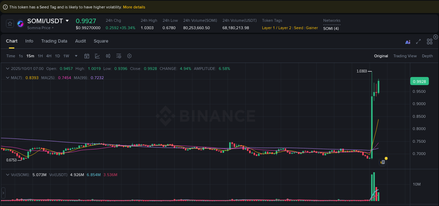Switch to the Trading Data tab
Image resolution: width=439 pixels, height=206 pixels.
tap(54, 41)
